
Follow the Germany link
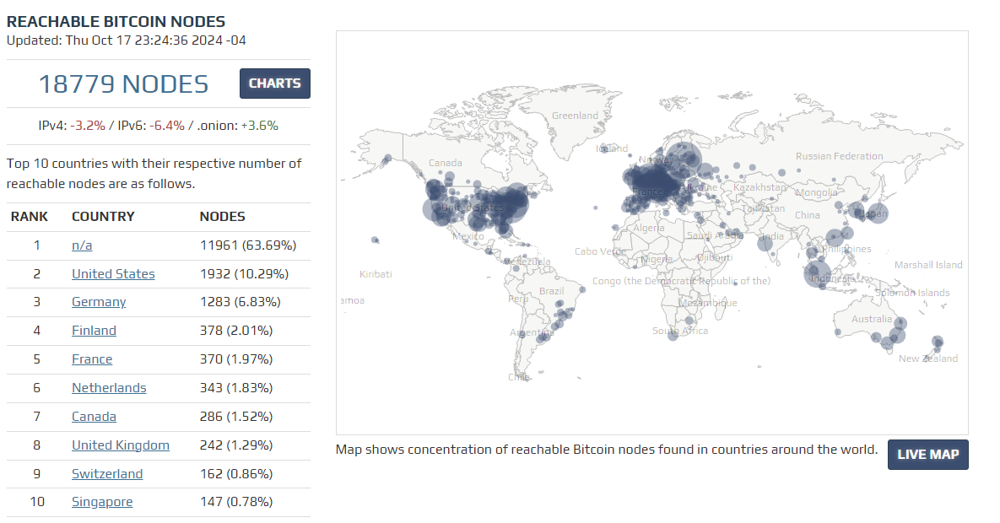tap(99, 302)
